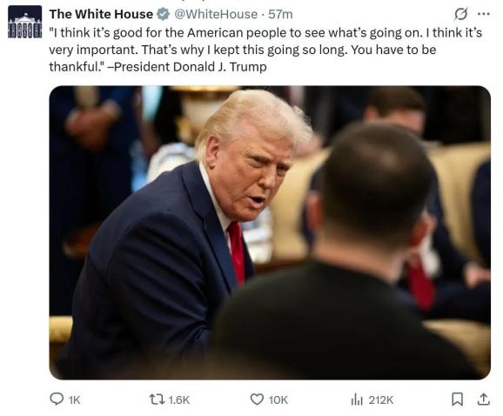Repost using the retweet arrows icon

coord(157,399)
